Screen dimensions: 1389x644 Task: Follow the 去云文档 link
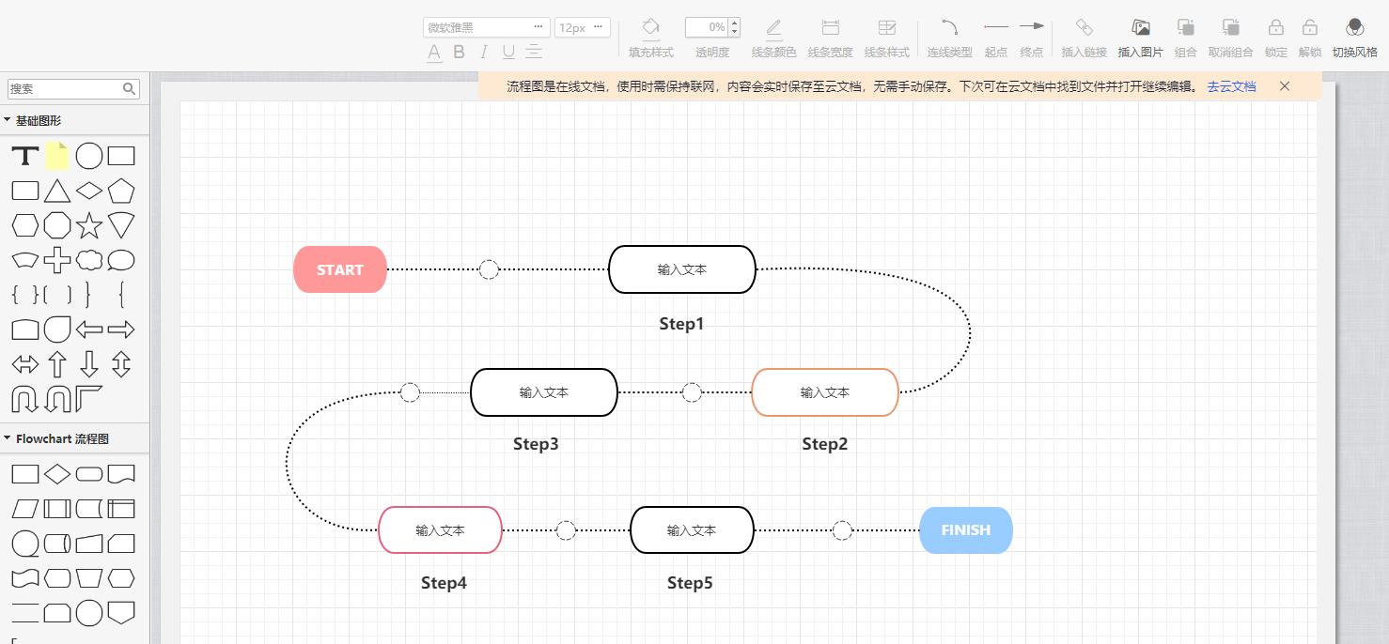(x=1231, y=86)
